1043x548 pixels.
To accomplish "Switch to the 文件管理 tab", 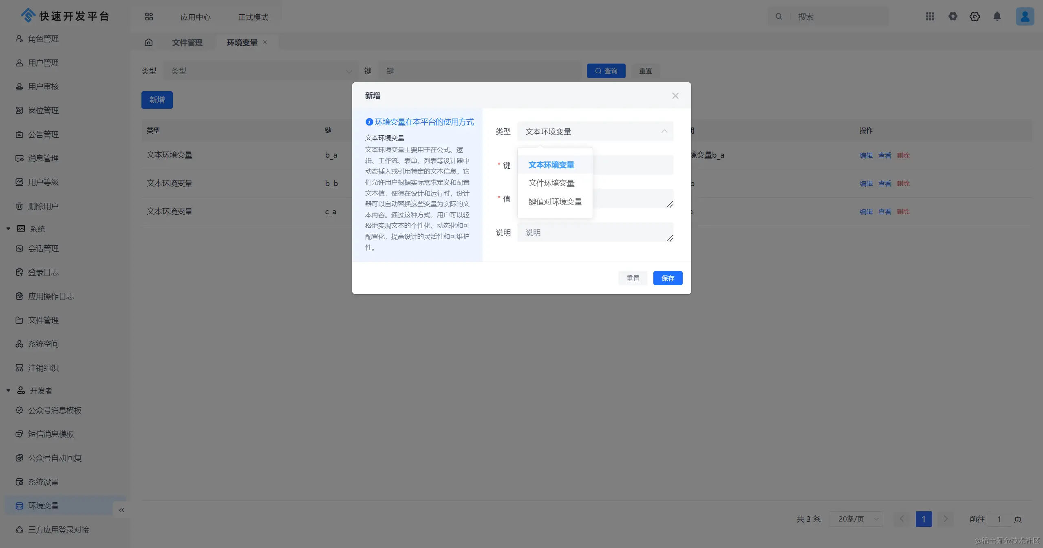I will pyautogui.click(x=187, y=43).
